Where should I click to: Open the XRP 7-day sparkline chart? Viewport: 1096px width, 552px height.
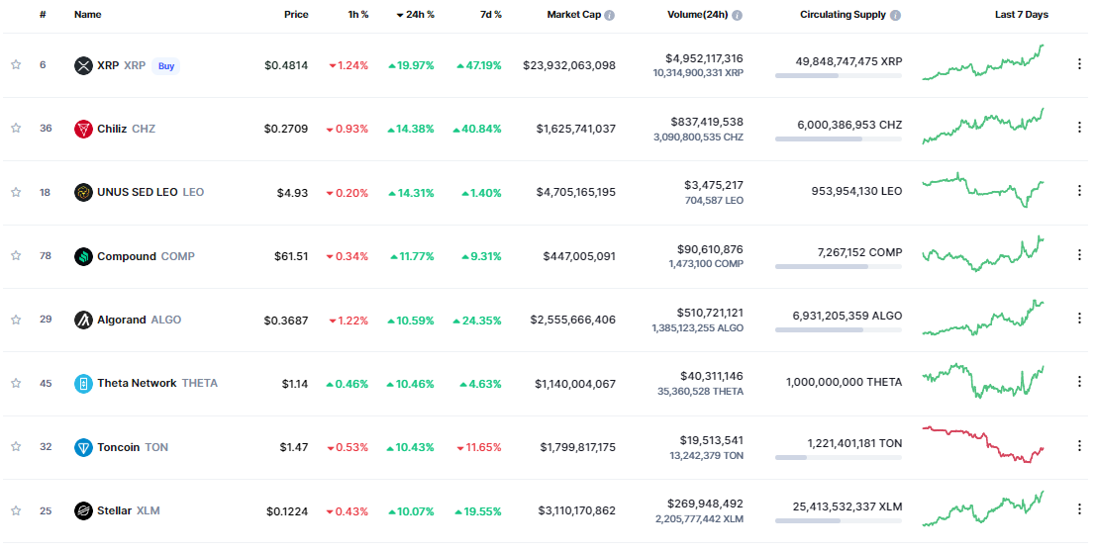[x=983, y=63]
